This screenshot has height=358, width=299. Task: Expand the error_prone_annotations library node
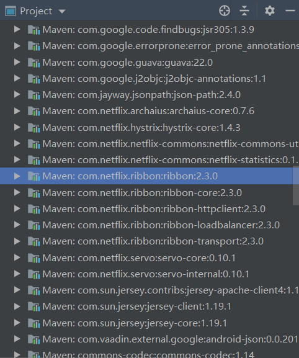pyautogui.click(x=17, y=46)
